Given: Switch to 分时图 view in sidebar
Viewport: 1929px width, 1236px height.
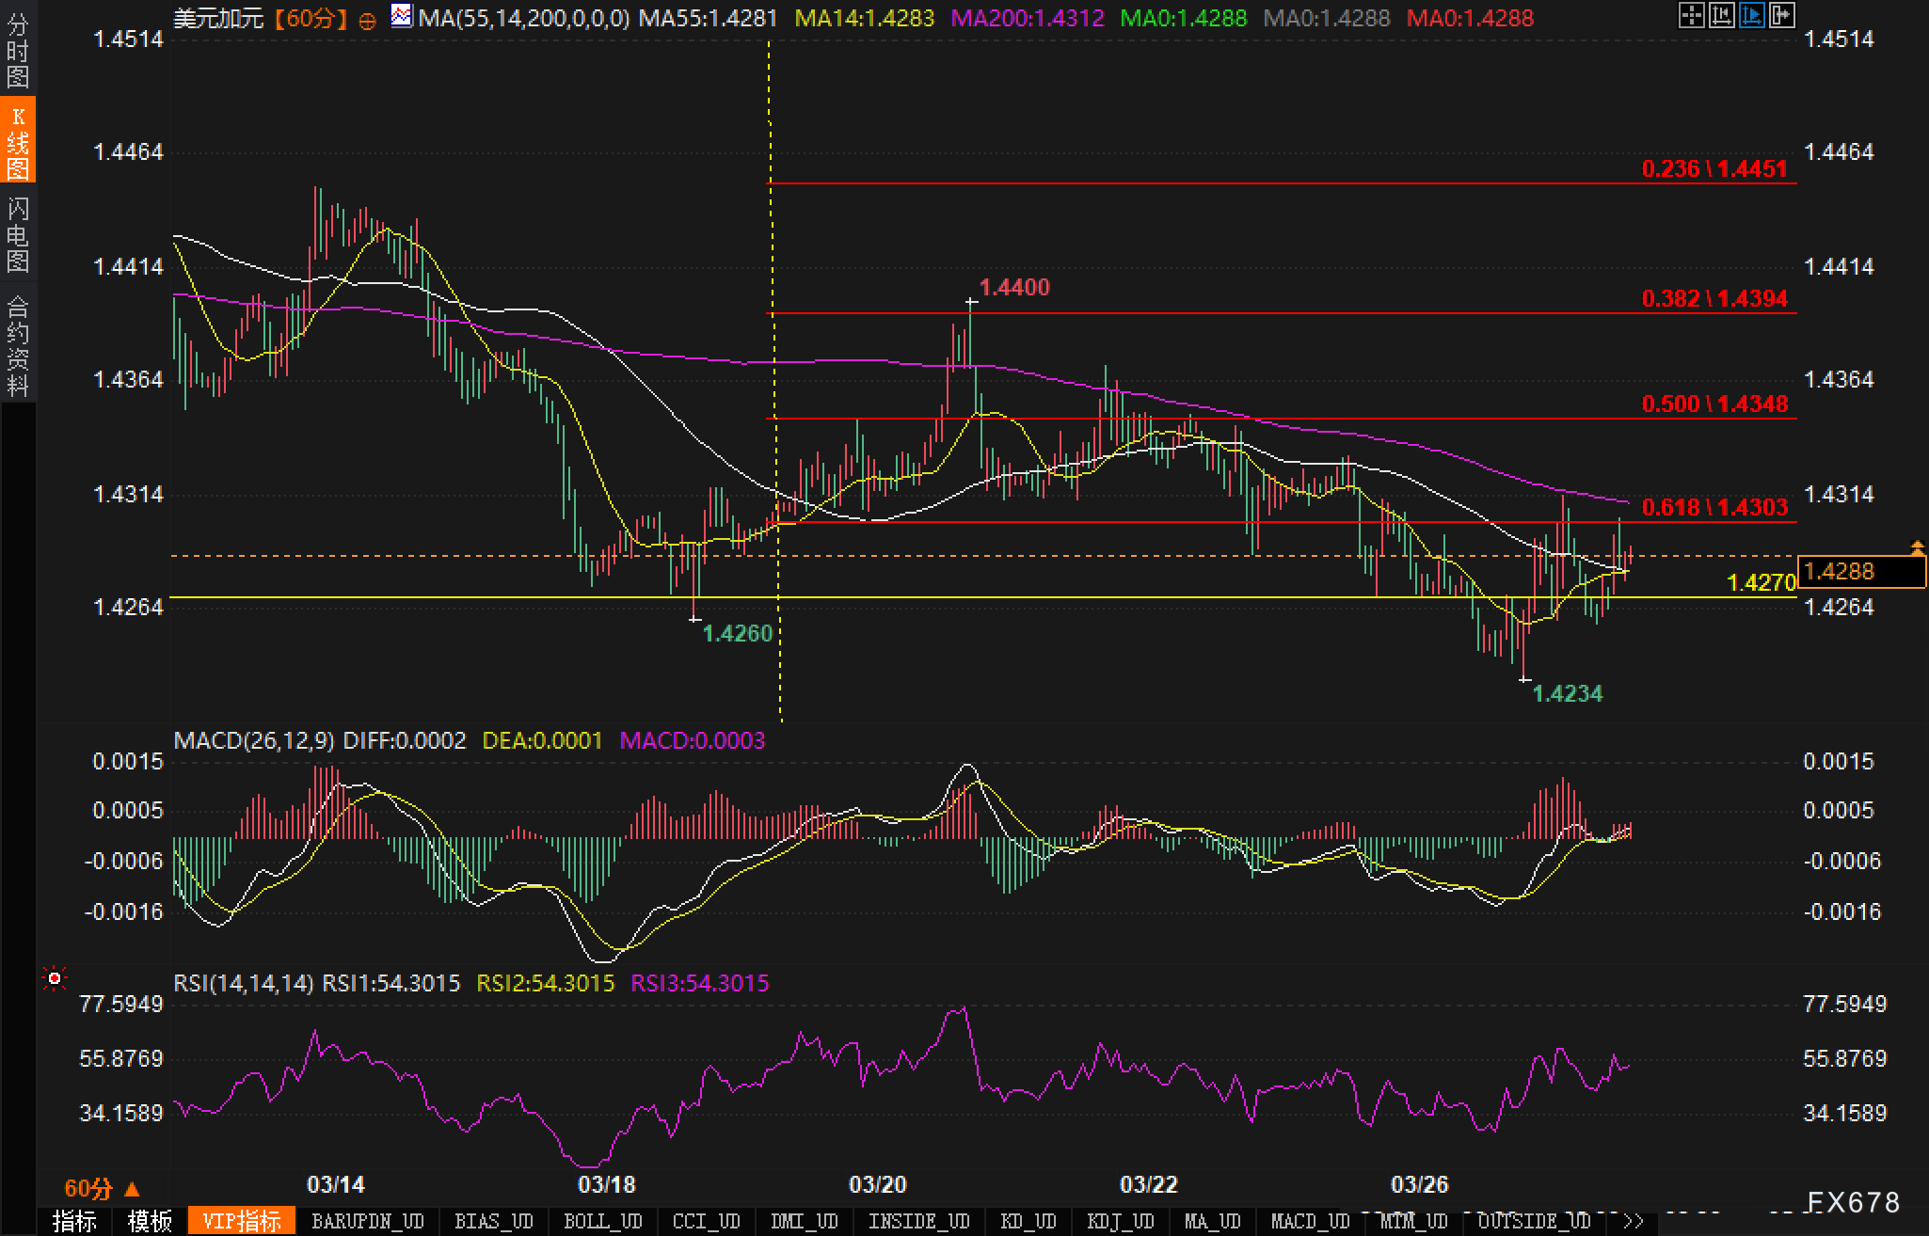Looking at the screenshot, I should [x=17, y=51].
